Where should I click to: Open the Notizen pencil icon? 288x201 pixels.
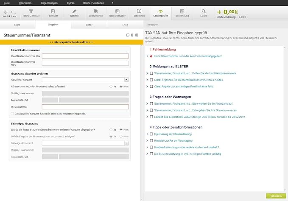75,12
